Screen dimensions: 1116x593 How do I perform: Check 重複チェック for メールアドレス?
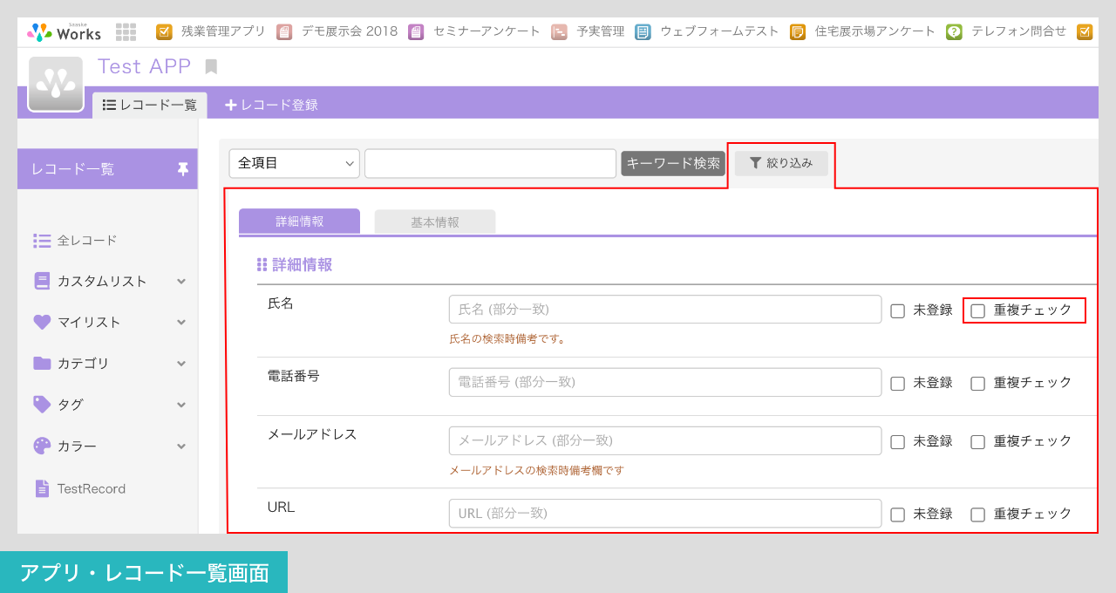click(x=977, y=441)
